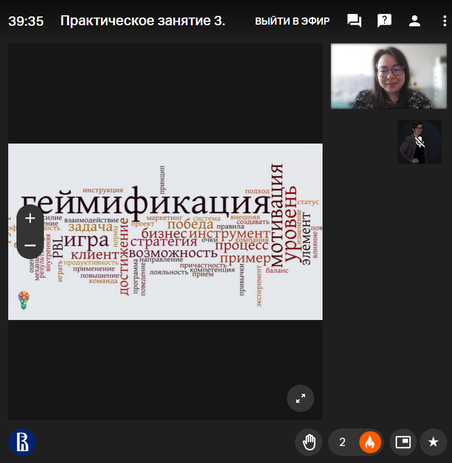Click the Практическое занятие 3 session title
452x463 pixels.
point(143,21)
